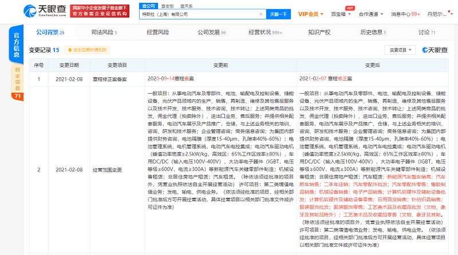Click the 2021-02-08 date in row 2

(x=69, y=170)
